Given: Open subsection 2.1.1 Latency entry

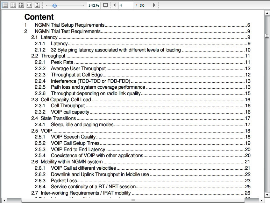Looking at the screenshot, I should pyautogui.click(x=142, y=43).
